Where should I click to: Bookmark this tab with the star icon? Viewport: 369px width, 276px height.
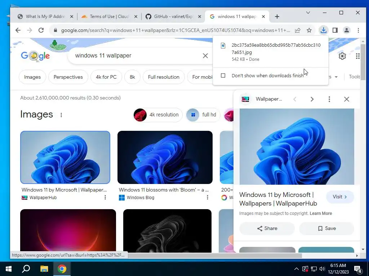pyautogui.click(x=309, y=30)
